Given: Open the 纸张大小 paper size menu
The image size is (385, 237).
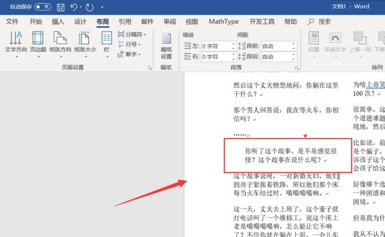Looking at the screenshot, I should pos(85,45).
